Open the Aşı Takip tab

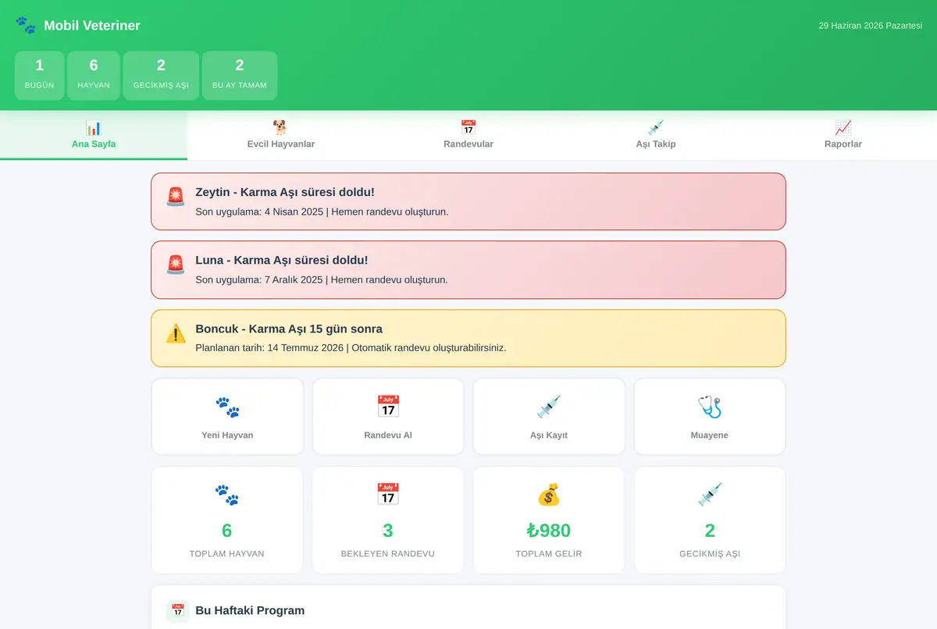click(656, 135)
